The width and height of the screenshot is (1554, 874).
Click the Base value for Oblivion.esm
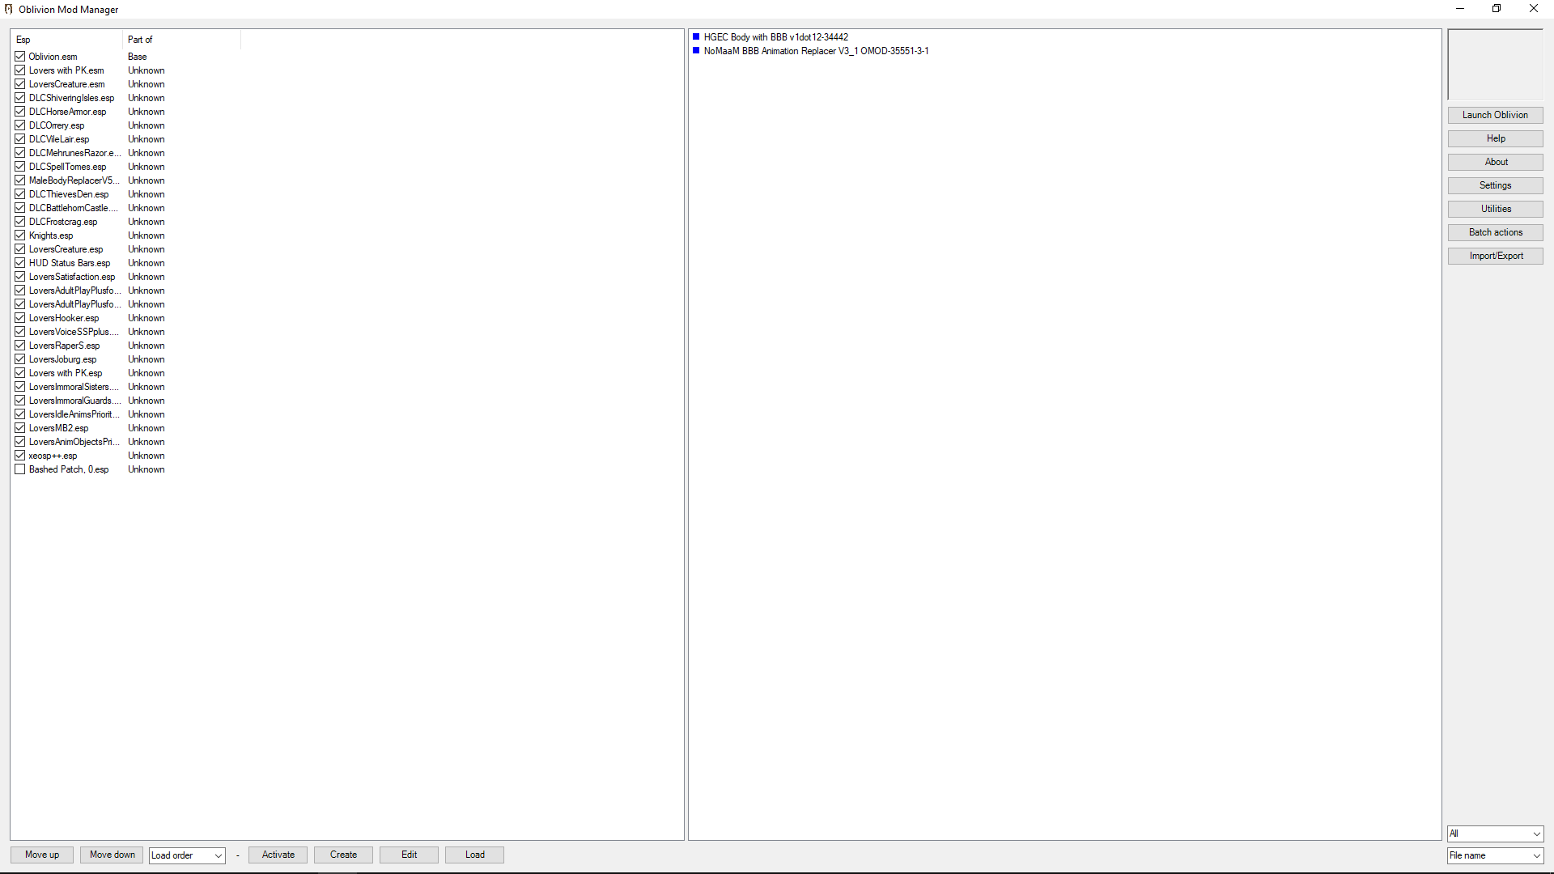point(137,57)
